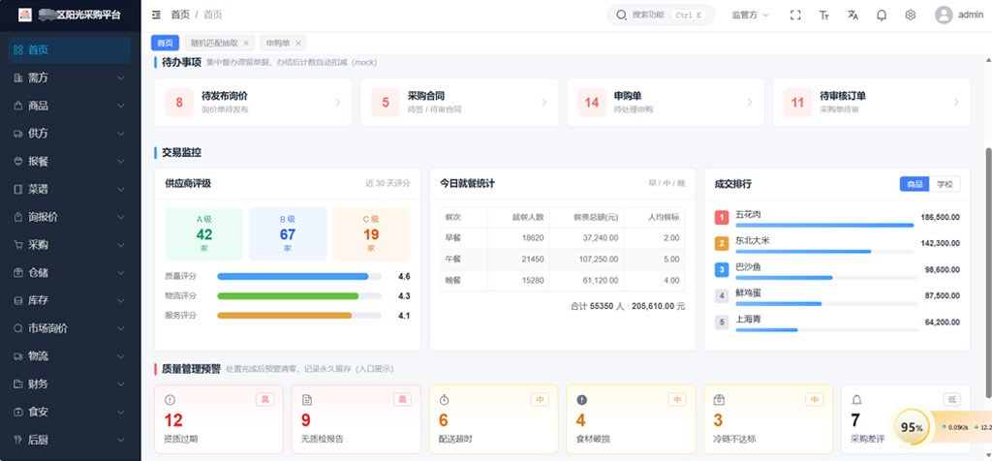Expand the 菜谱 sidebar menu
This screenshot has width=992, height=461.
pos(70,189)
